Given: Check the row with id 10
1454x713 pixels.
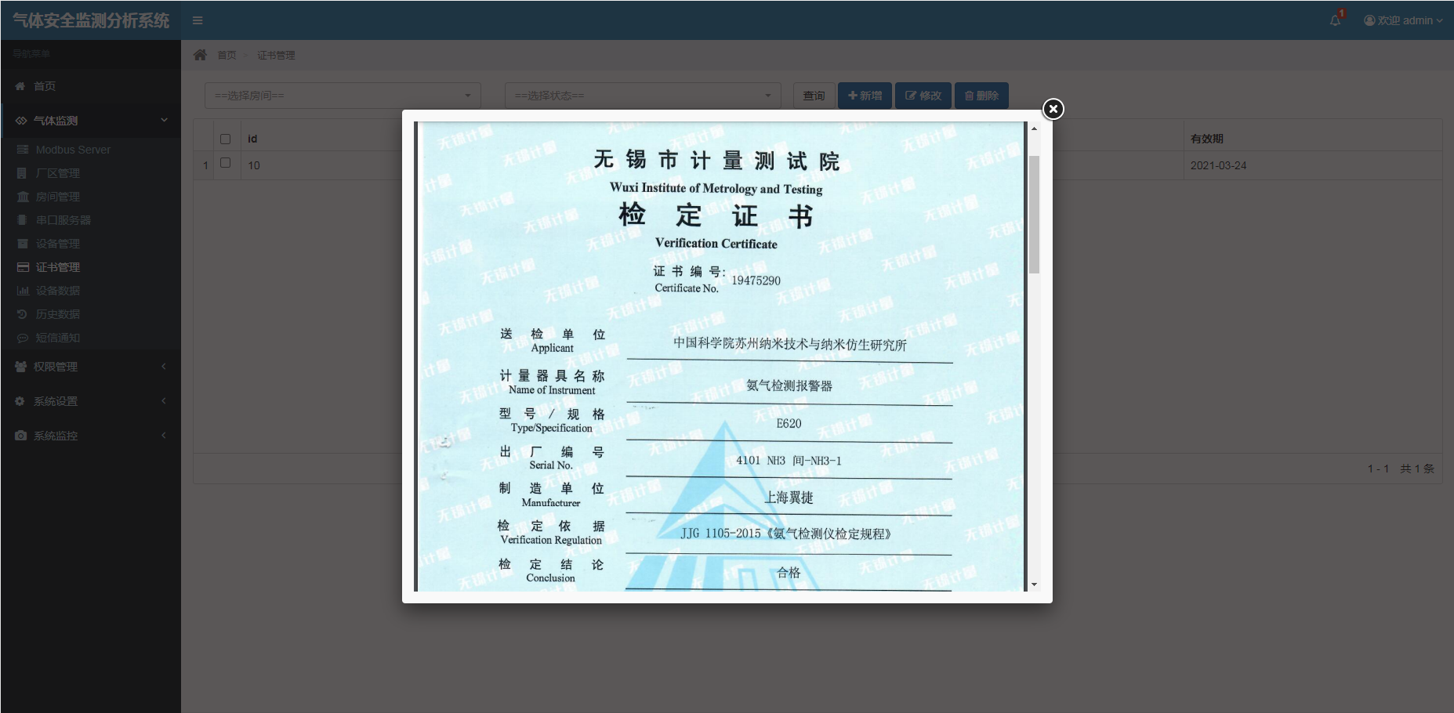Looking at the screenshot, I should click(x=226, y=163).
